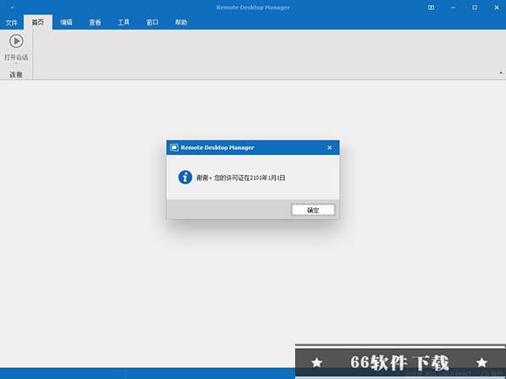
Task: Minimize the main window
Action: coord(453,8)
